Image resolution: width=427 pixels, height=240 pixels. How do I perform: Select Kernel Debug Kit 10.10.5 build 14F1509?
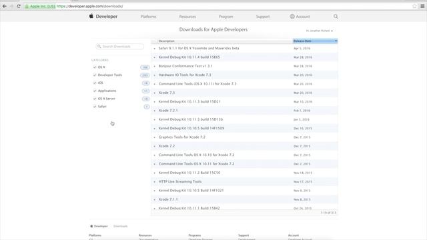191,128
